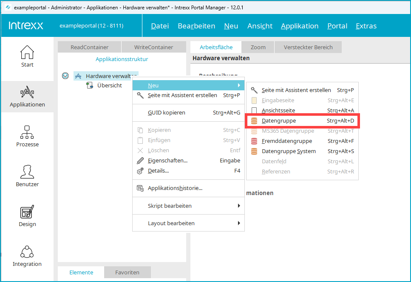Screen dimensions: 411x282
Task: Expand the Layout bearbeiten submenu arrow
Action: [x=239, y=223]
